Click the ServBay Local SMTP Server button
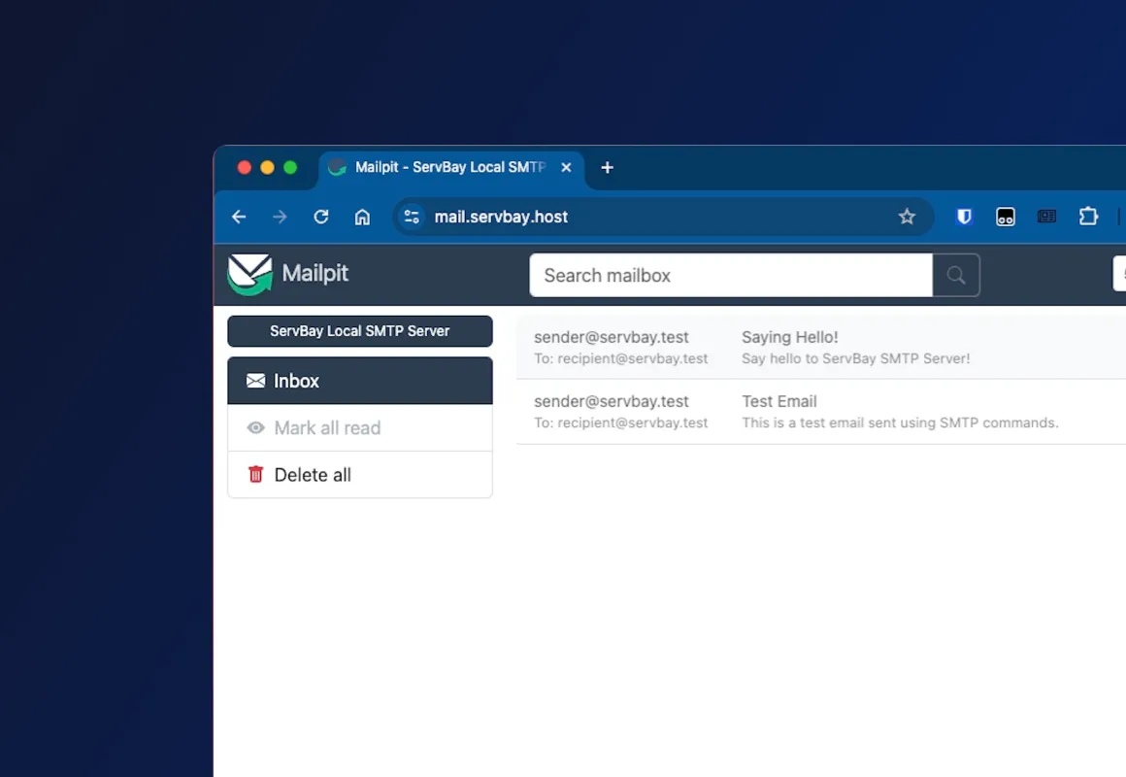 click(x=359, y=331)
